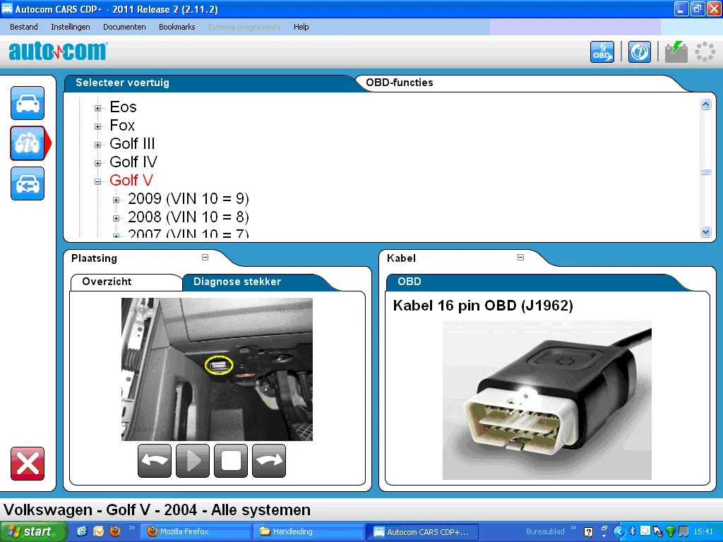723x542 pixels.
Task: Click the Plaatsing panel header
Action: [x=94, y=258]
